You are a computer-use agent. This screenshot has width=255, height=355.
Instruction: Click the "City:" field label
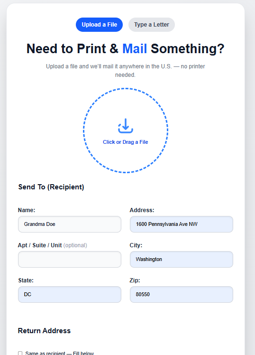136,245
